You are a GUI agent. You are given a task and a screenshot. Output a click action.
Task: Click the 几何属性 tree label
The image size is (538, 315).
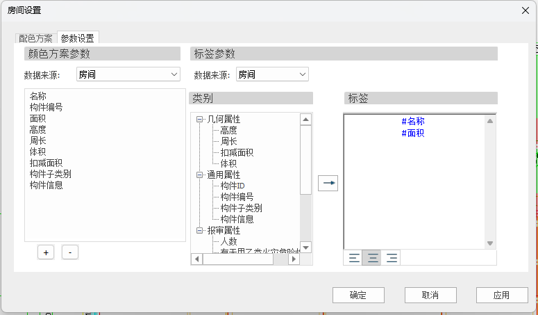click(224, 119)
